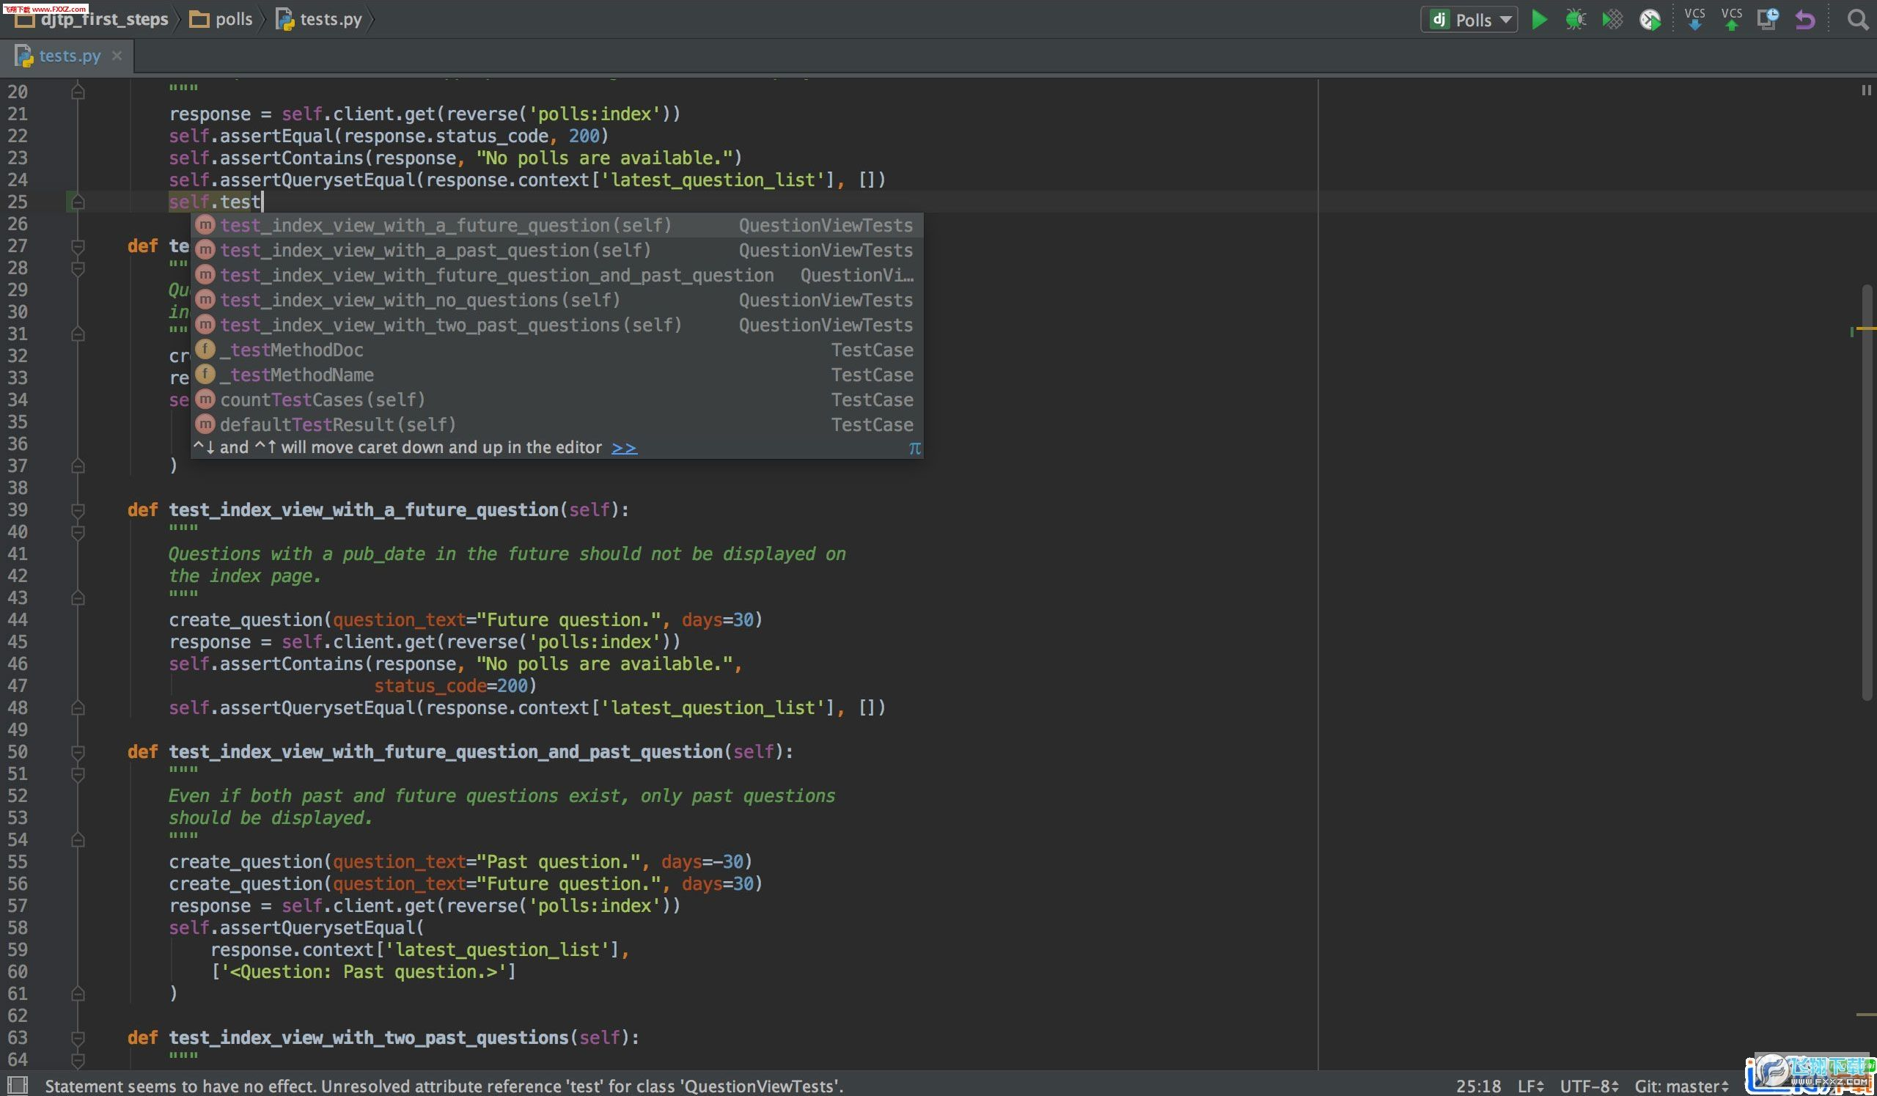Update project via VCS down arrow
This screenshot has height=1096, width=1877.
click(x=1694, y=19)
